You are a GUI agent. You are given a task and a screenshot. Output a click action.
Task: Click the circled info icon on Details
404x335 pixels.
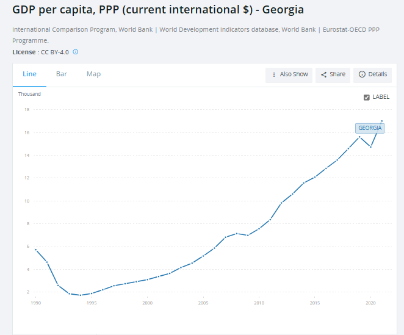[x=362, y=74]
